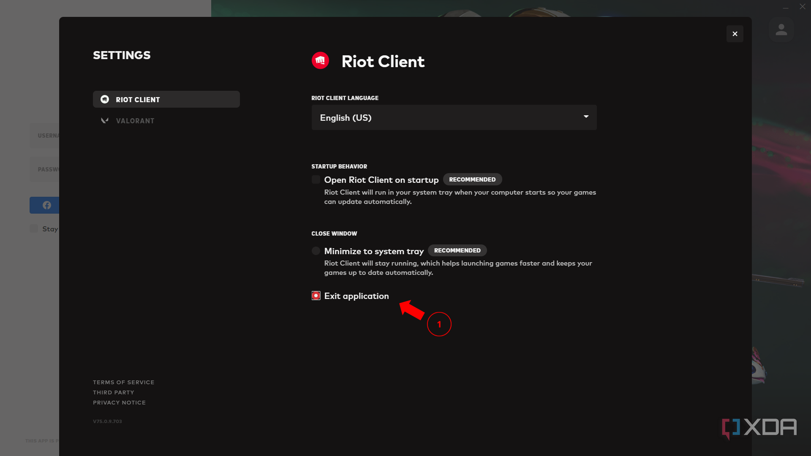Click the Valorant logo icon in sidebar
811x456 pixels.
[105, 121]
